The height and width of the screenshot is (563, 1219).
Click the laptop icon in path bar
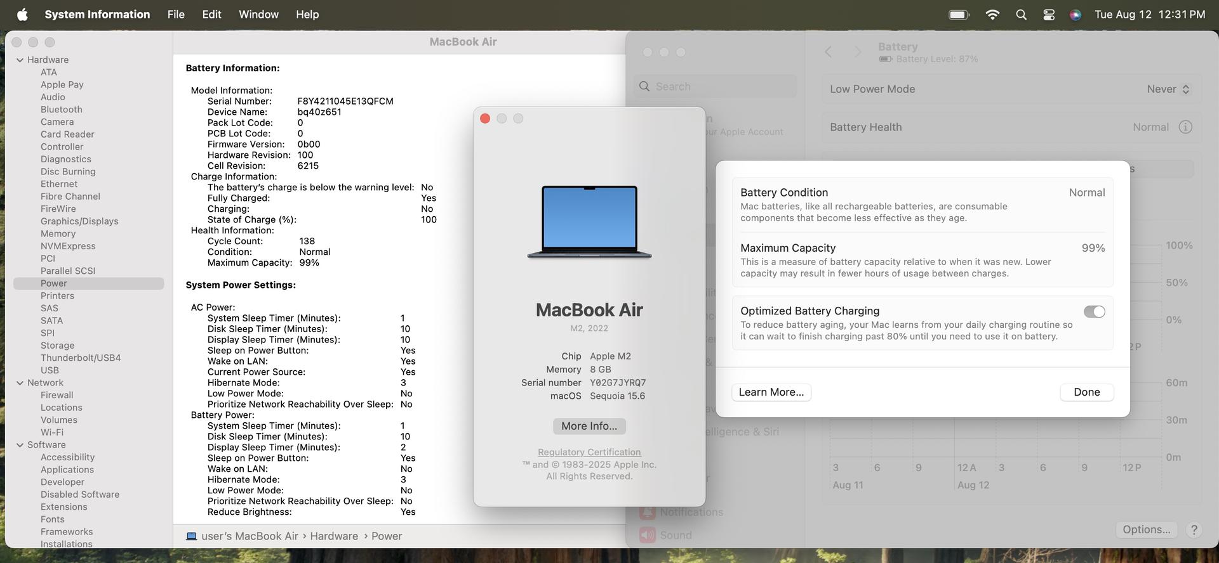pyautogui.click(x=191, y=536)
